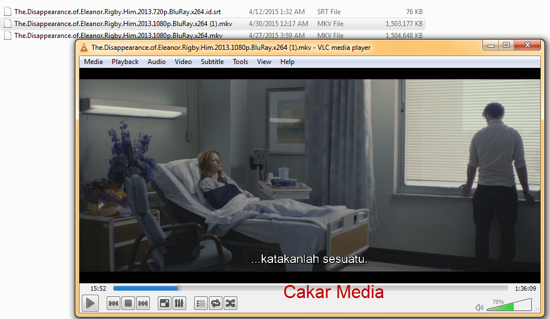The width and height of the screenshot is (550, 319).
Task: Toggle random shuffle button
Action: tap(230, 303)
